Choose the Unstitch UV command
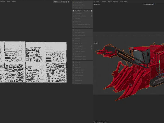The height and width of the screenshot is (123, 164). tap(83, 54)
